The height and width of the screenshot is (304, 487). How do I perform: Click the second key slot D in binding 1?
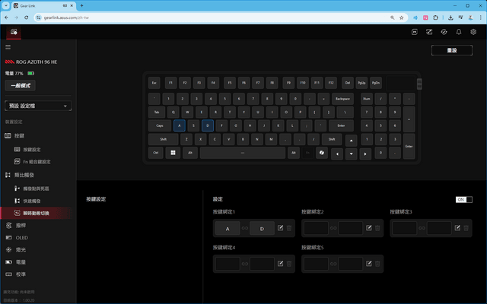click(262, 228)
